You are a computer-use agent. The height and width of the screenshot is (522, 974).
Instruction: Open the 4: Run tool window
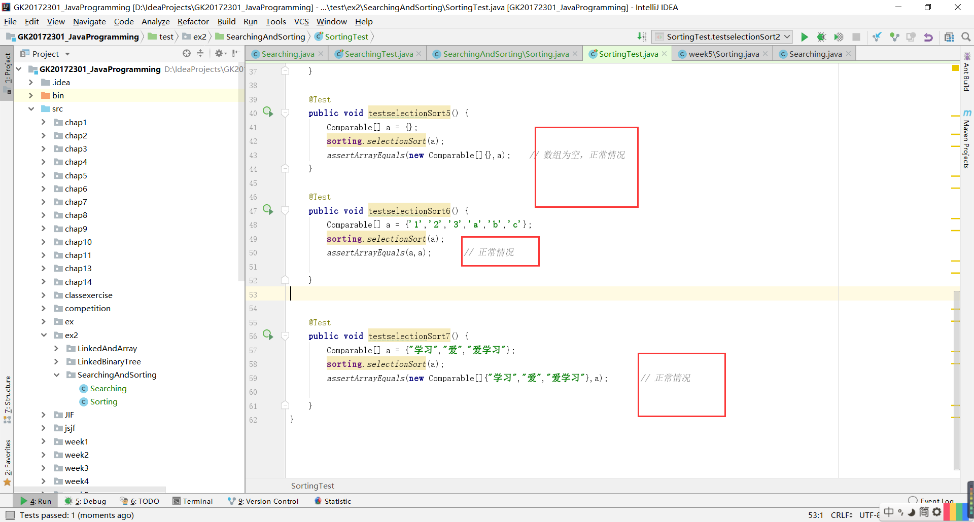click(36, 501)
